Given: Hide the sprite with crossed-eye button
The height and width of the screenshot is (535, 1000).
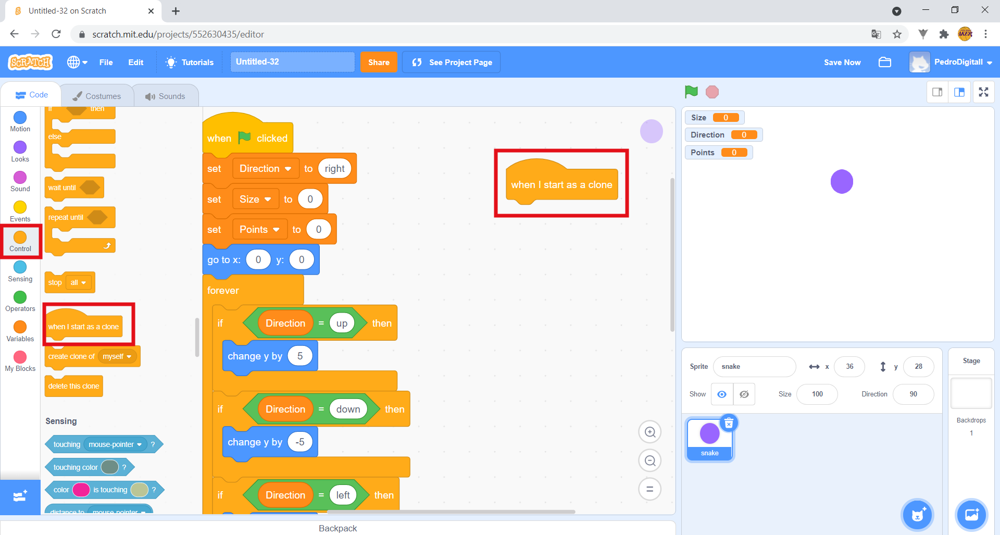Looking at the screenshot, I should click(x=744, y=394).
